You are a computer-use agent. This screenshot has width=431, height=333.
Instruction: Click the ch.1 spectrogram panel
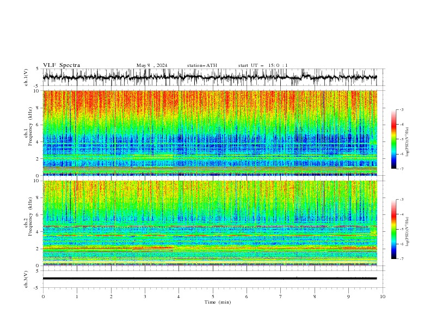(x=210, y=133)
